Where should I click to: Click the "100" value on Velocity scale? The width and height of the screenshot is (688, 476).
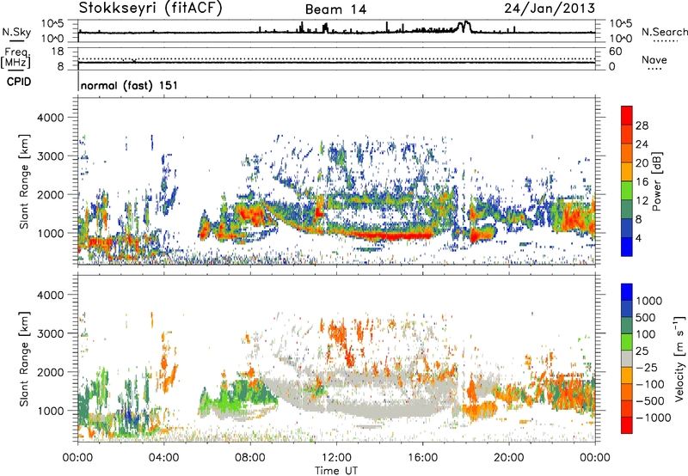tap(646, 334)
